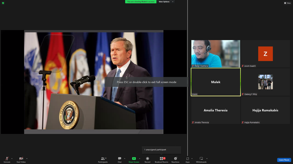Screen dimensions: 293x164
Task: Expand video options arrow next to Start Video
Action: click(27, 159)
